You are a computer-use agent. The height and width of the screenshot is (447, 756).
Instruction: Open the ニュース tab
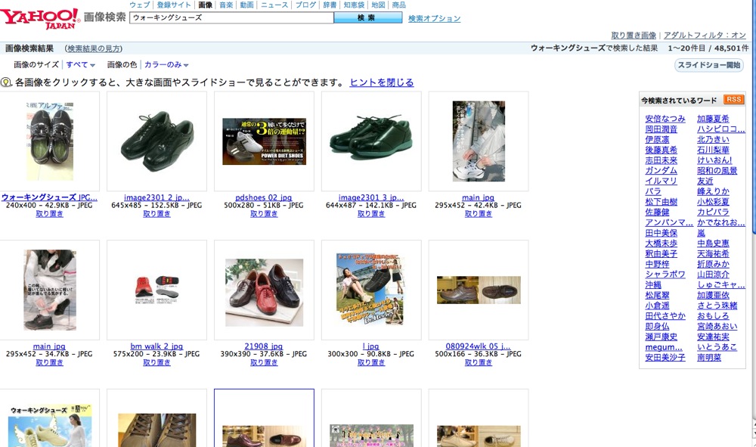point(274,5)
